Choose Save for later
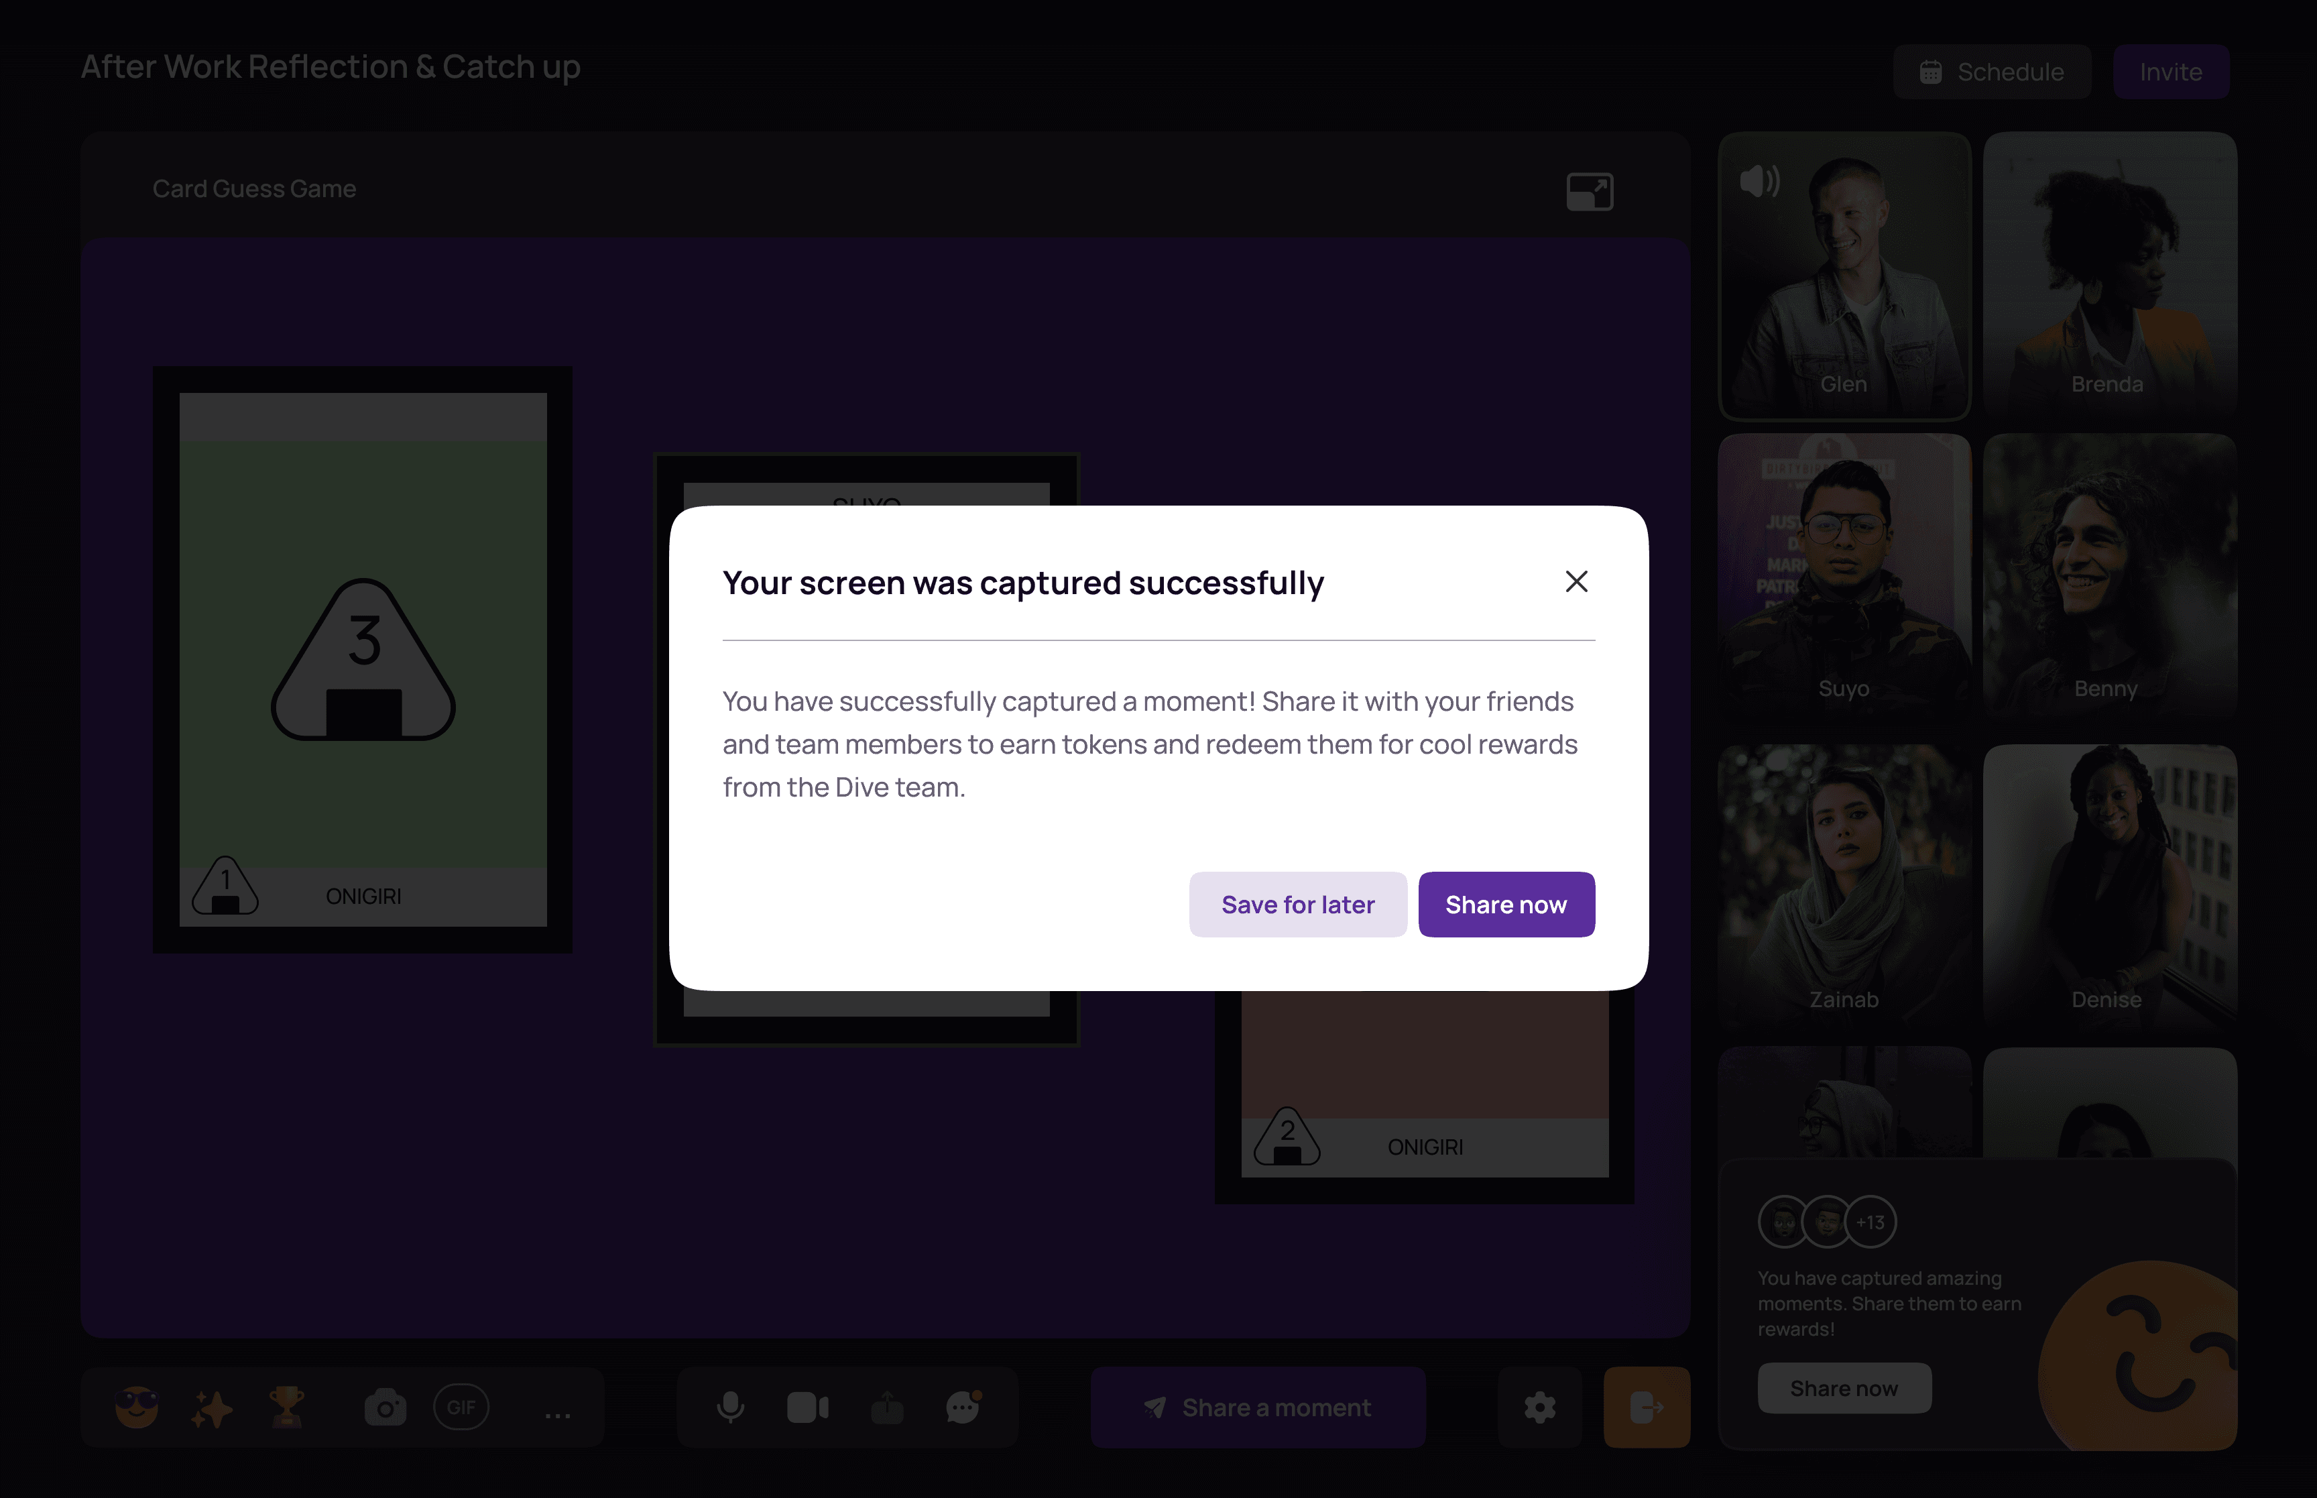The height and width of the screenshot is (1498, 2317). click(x=1298, y=905)
